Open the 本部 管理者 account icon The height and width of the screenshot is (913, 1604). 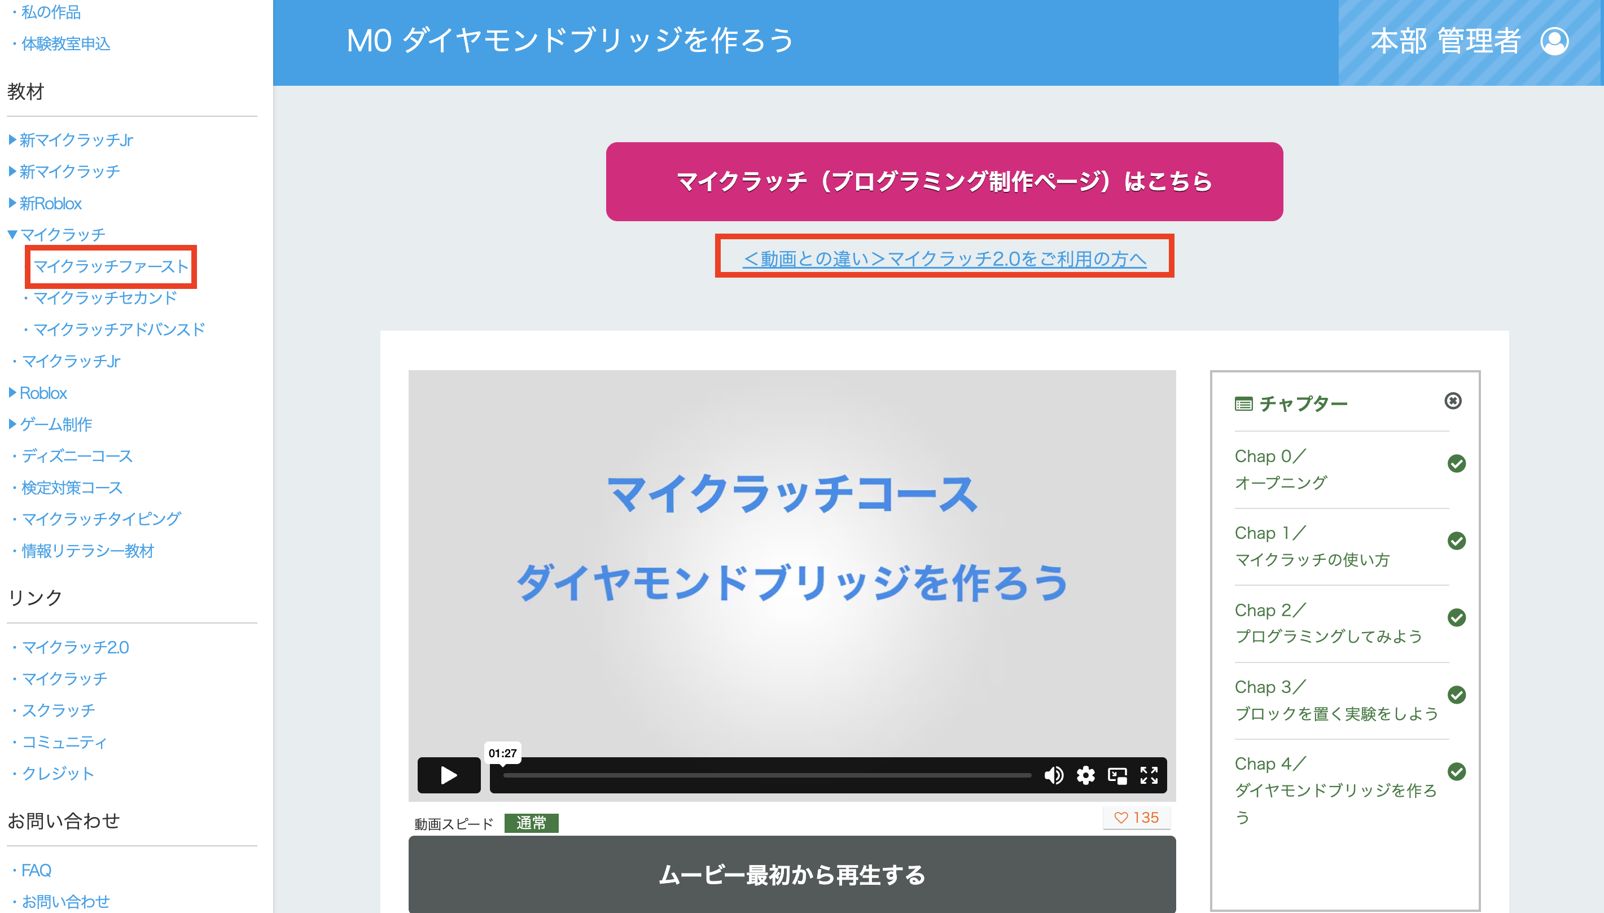coord(1554,41)
